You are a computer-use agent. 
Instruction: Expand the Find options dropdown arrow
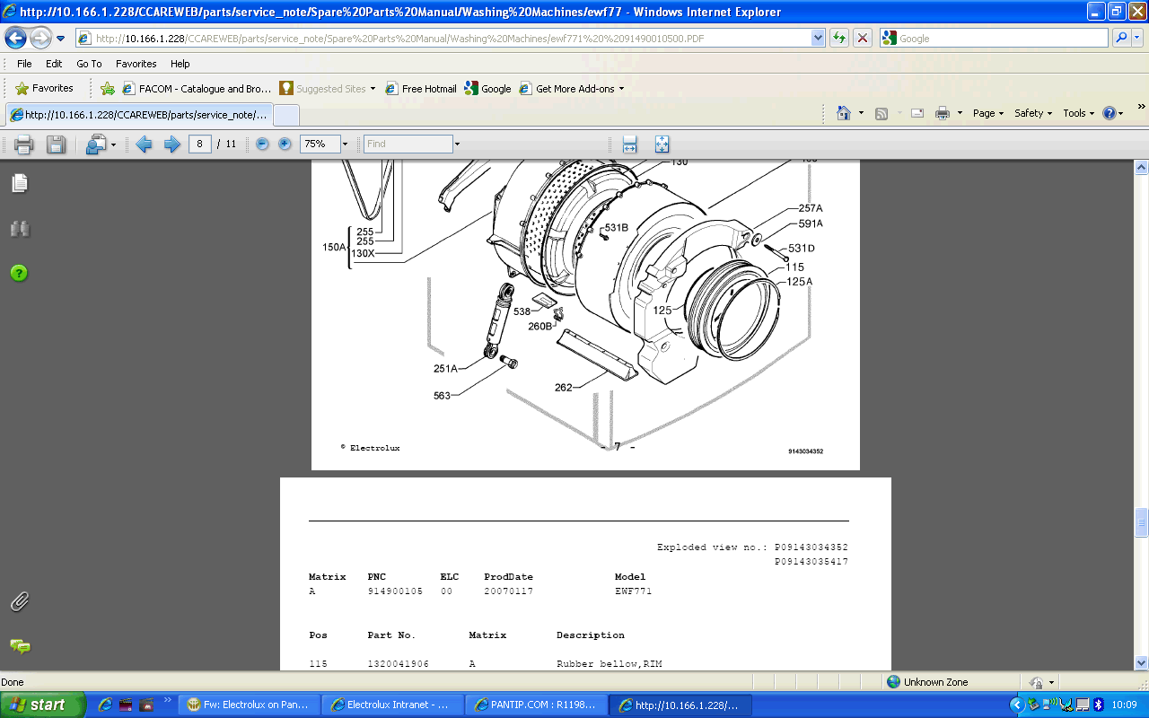(x=457, y=144)
